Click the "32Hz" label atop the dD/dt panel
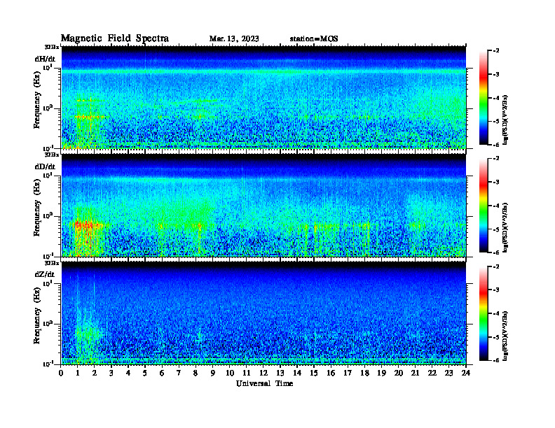Screen dimensions: 555x428 (x=51, y=155)
